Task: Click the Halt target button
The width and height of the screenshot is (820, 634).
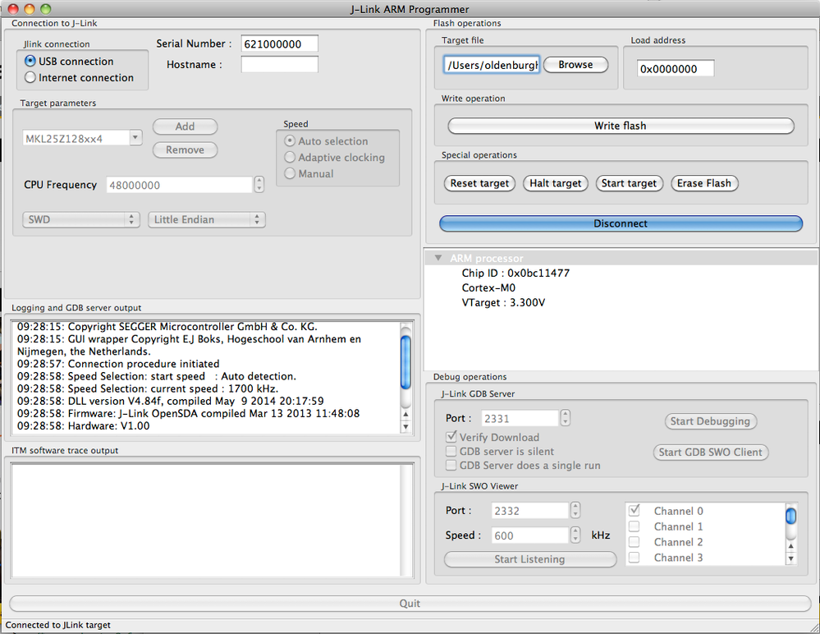Action: point(556,183)
